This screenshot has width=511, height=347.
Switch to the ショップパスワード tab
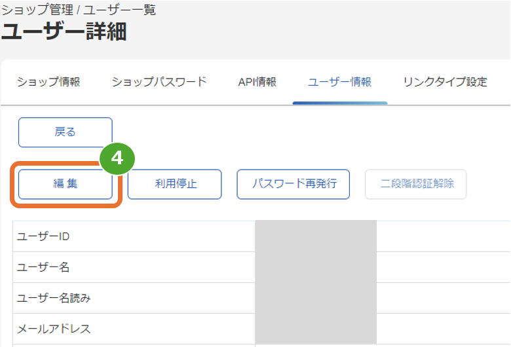click(159, 82)
